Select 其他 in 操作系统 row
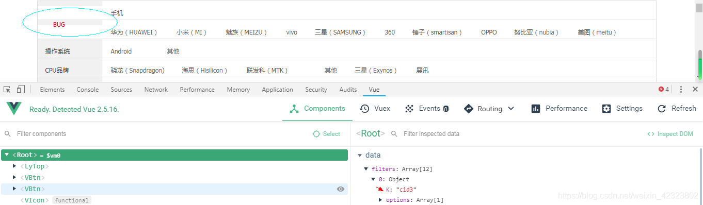Screen dimensions: 703x205 pos(173,52)
